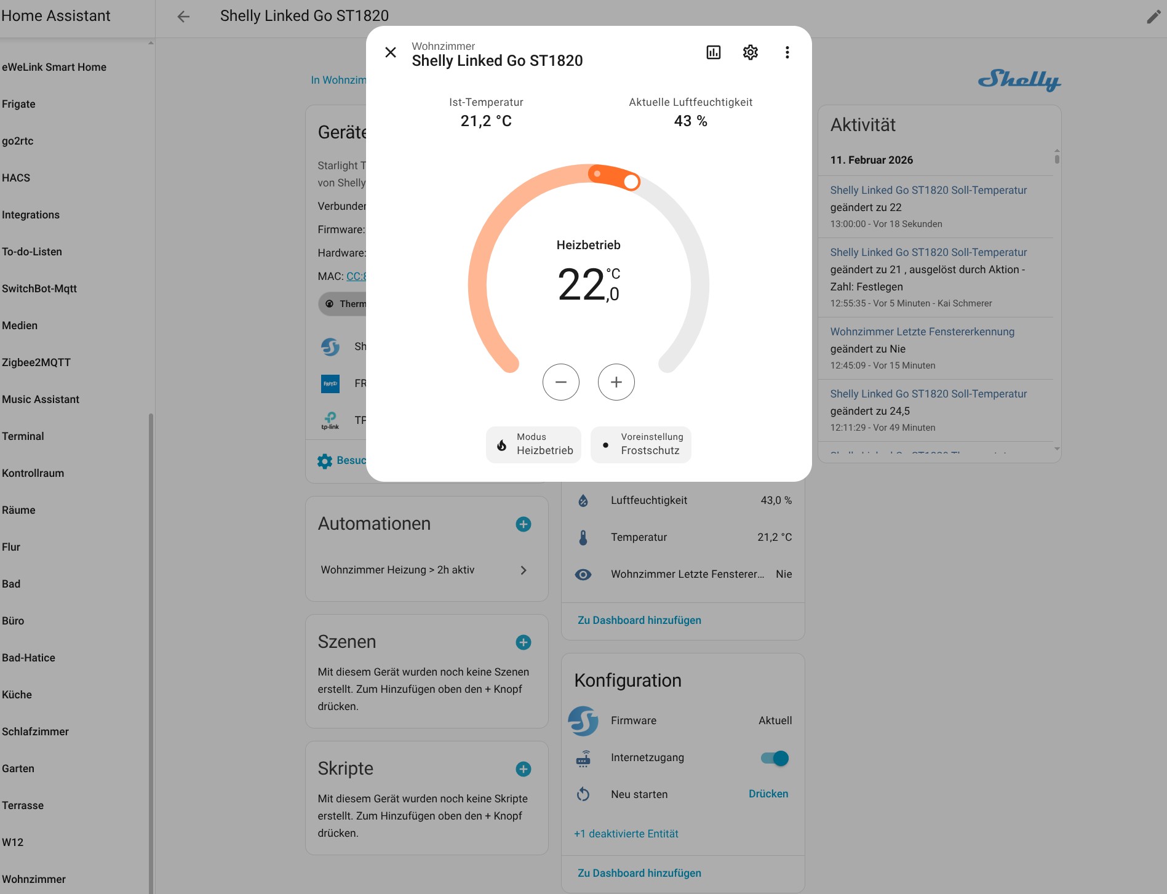Image resolution: width=1167 pixels, height=894 pixels.
Task: Open eWeLink Smart Home in sidebar
Action: 54,67
